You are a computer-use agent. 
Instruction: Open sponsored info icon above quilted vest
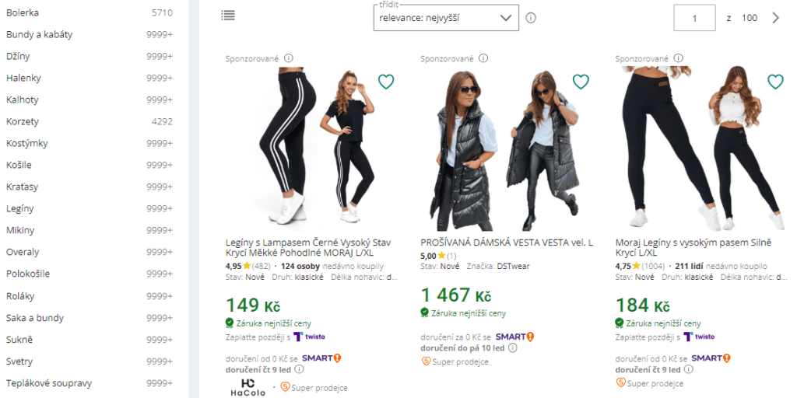(x=483, y=58)
